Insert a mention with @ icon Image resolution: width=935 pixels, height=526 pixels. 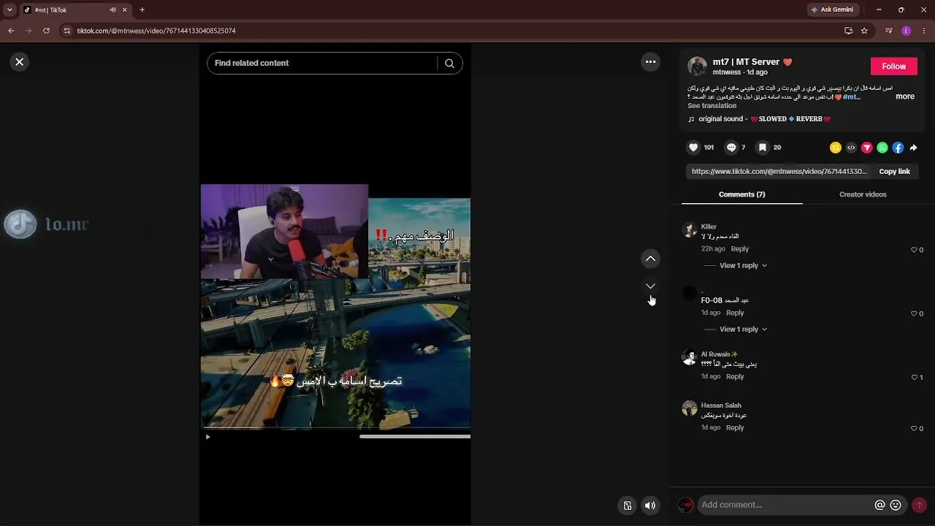click(879, 505)
